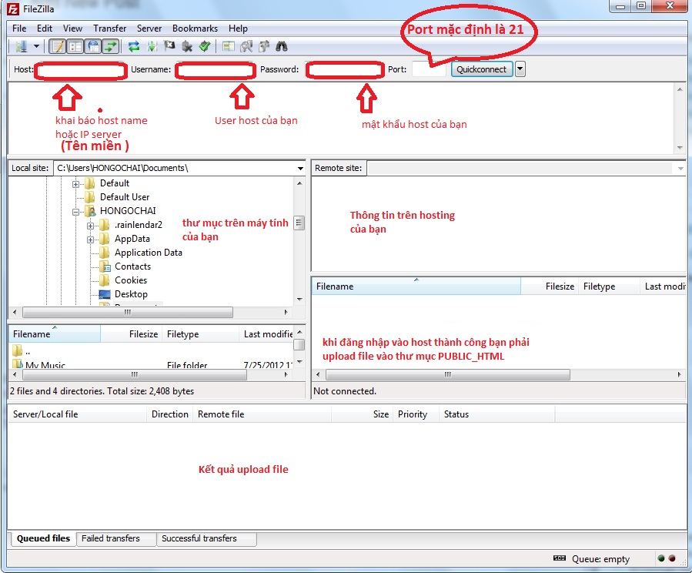Click the Host input field
This screenshot has width=692, height=573.
(81, 71)
